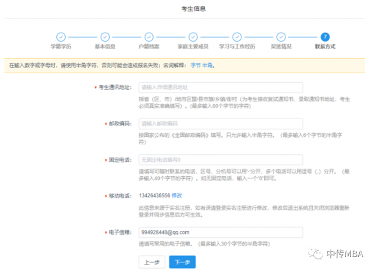Screen dimensions: 375x270
Task: Select the 联系方式 step label
Action: coord(325,46)
